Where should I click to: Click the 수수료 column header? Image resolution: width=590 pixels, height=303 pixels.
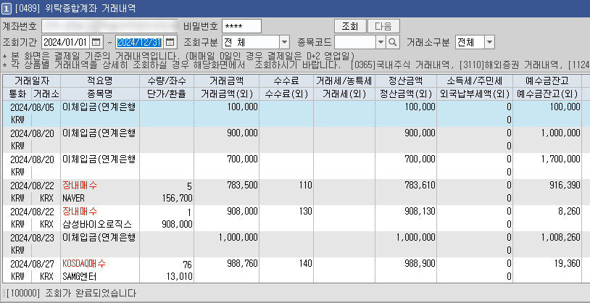pyautogui.click(x=286, y=80)
